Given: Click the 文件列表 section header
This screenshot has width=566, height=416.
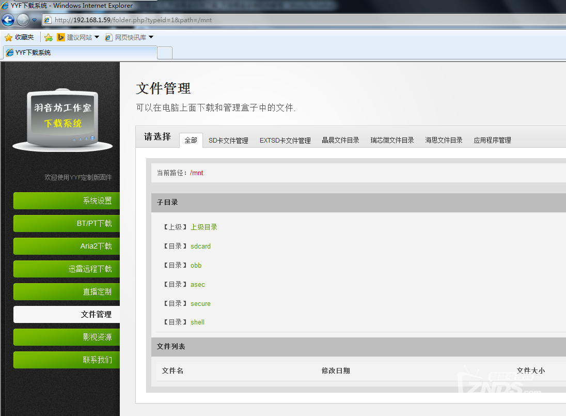Looking at the screenshot, I should pos(358,347).
